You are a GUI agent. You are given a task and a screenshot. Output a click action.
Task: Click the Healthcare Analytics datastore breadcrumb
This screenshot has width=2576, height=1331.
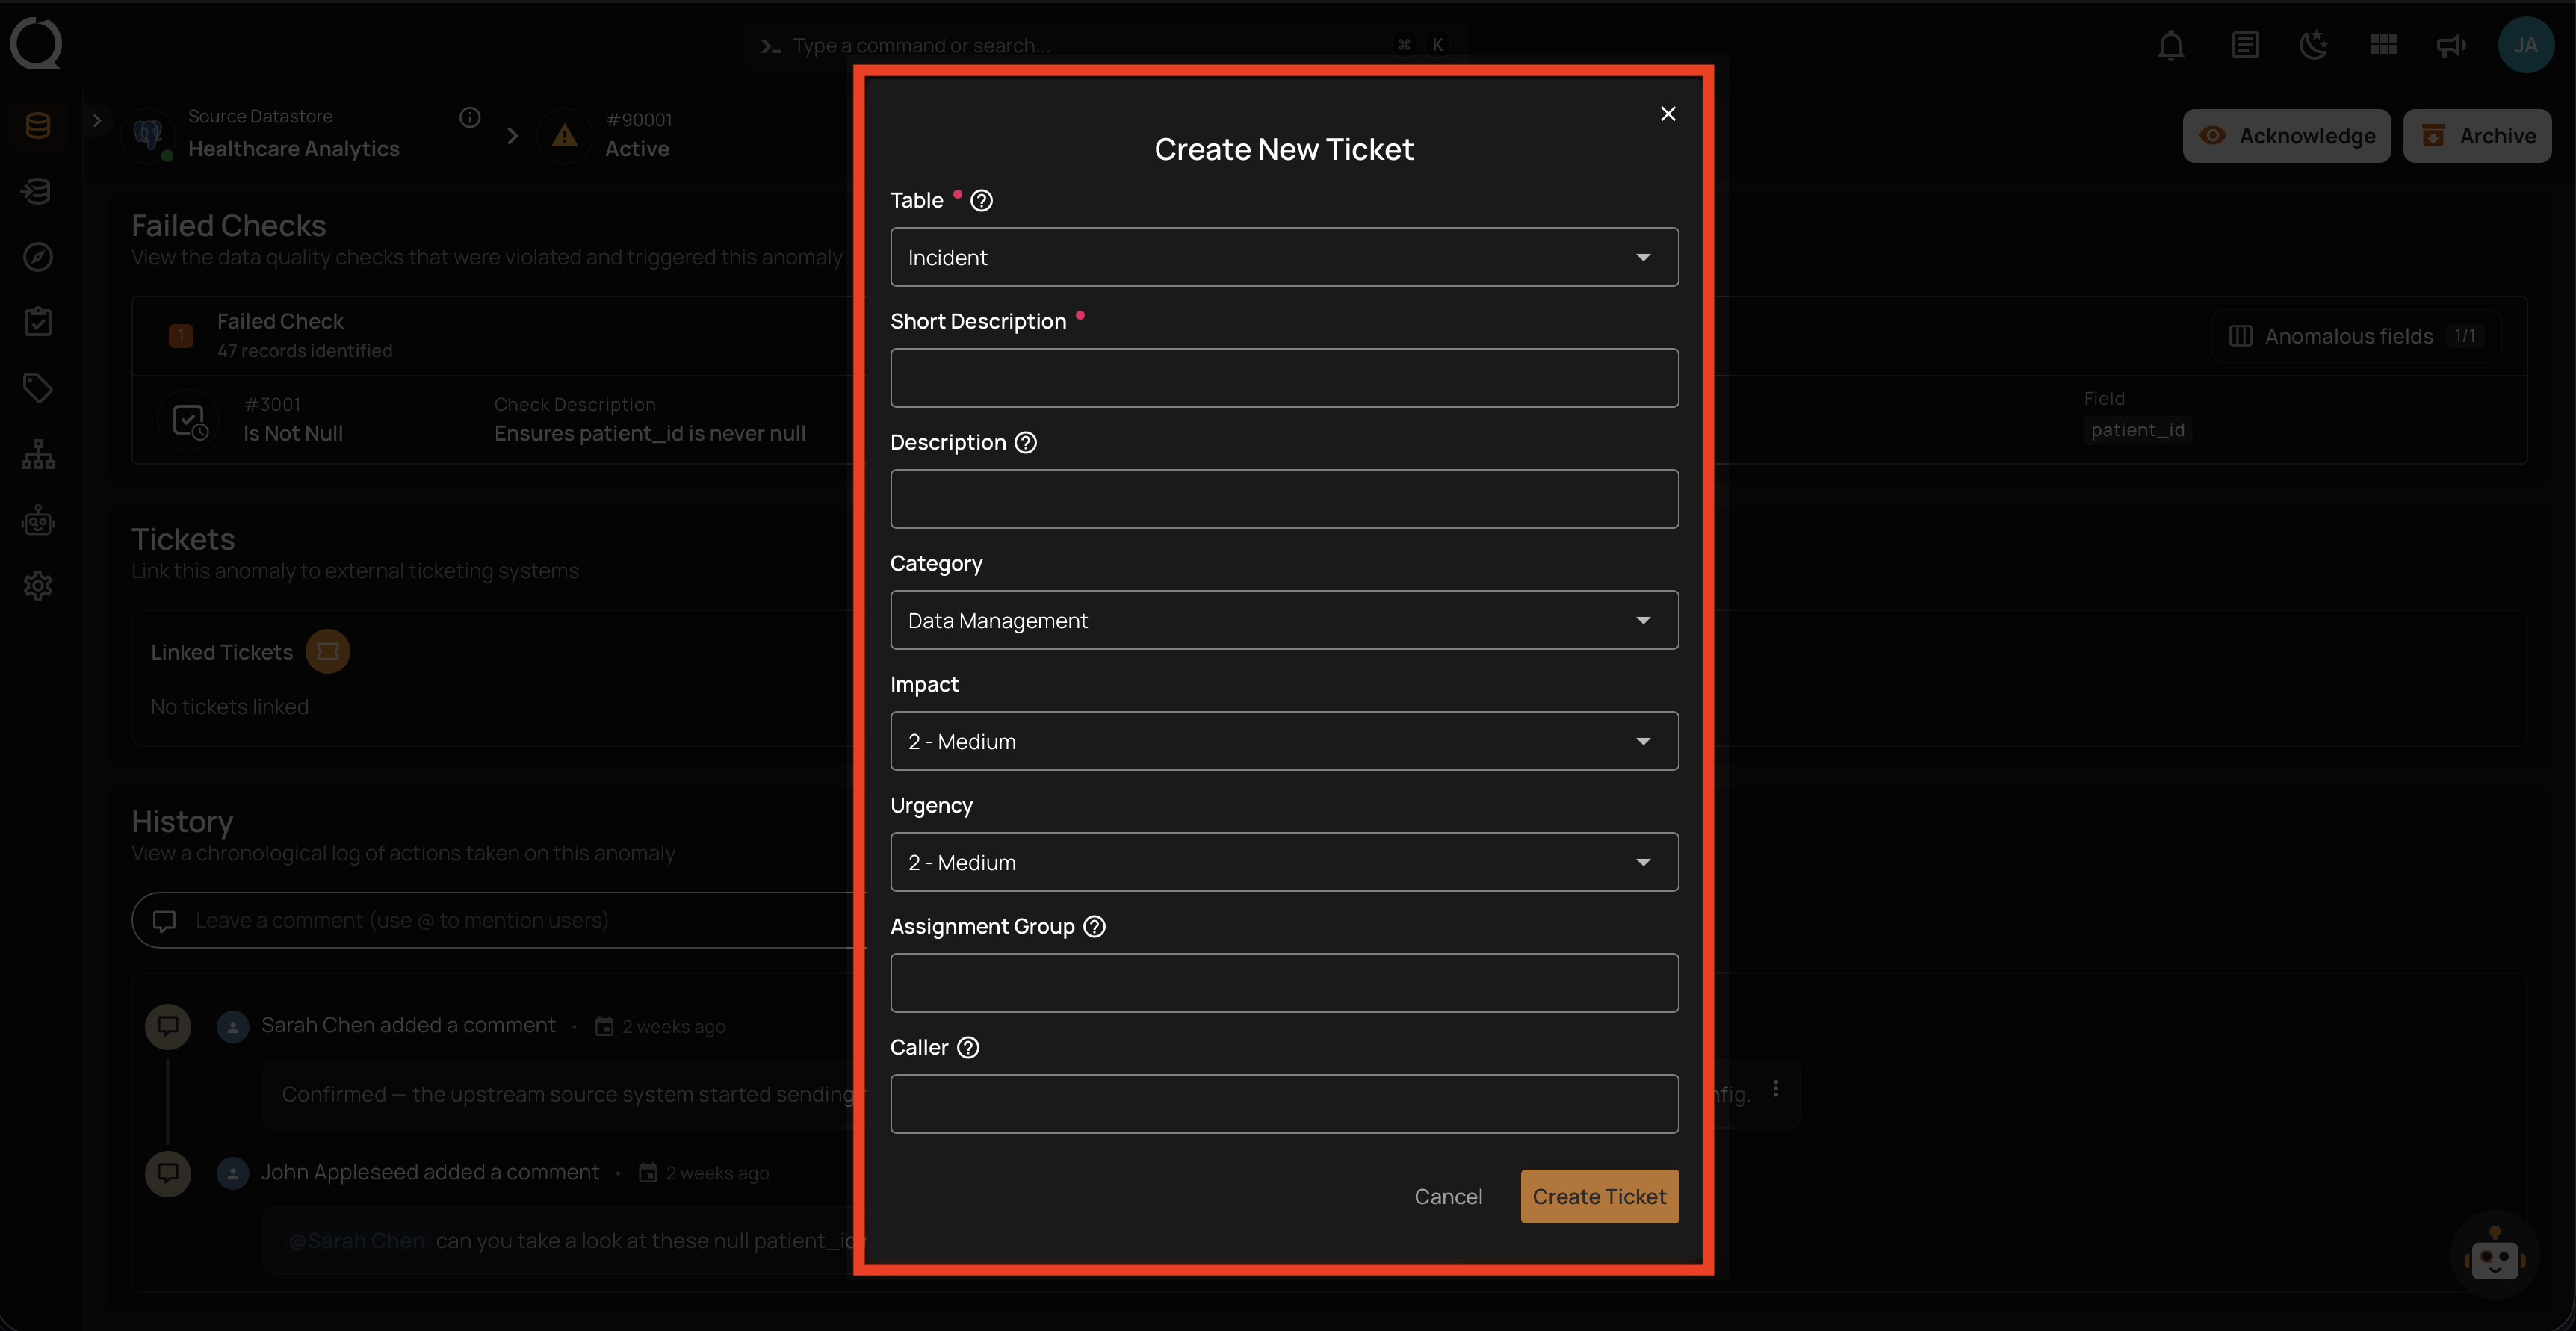pos(294,149)
